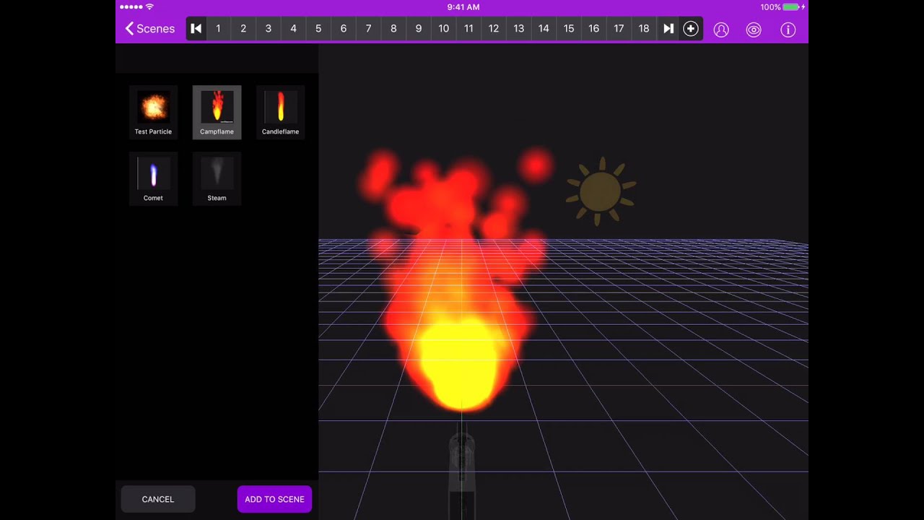Go back to Scenes list
Image resolution: width=924 pixels, height=520 pixels.
coord(149,29)
